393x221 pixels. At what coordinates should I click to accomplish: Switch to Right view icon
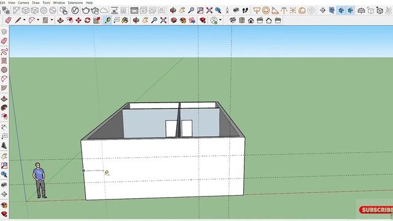tap(260, 20)
